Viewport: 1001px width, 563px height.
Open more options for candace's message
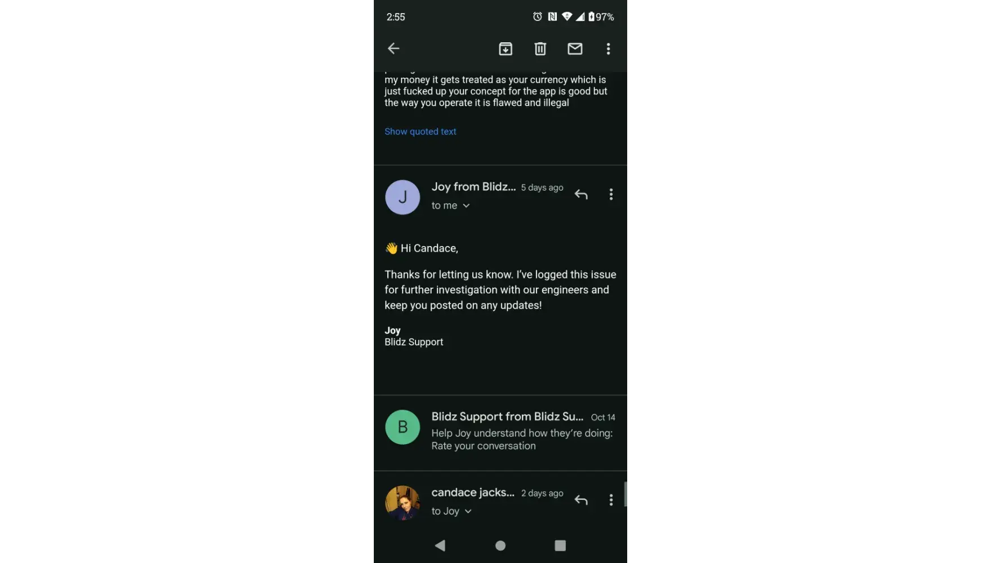tap(611, 500)
